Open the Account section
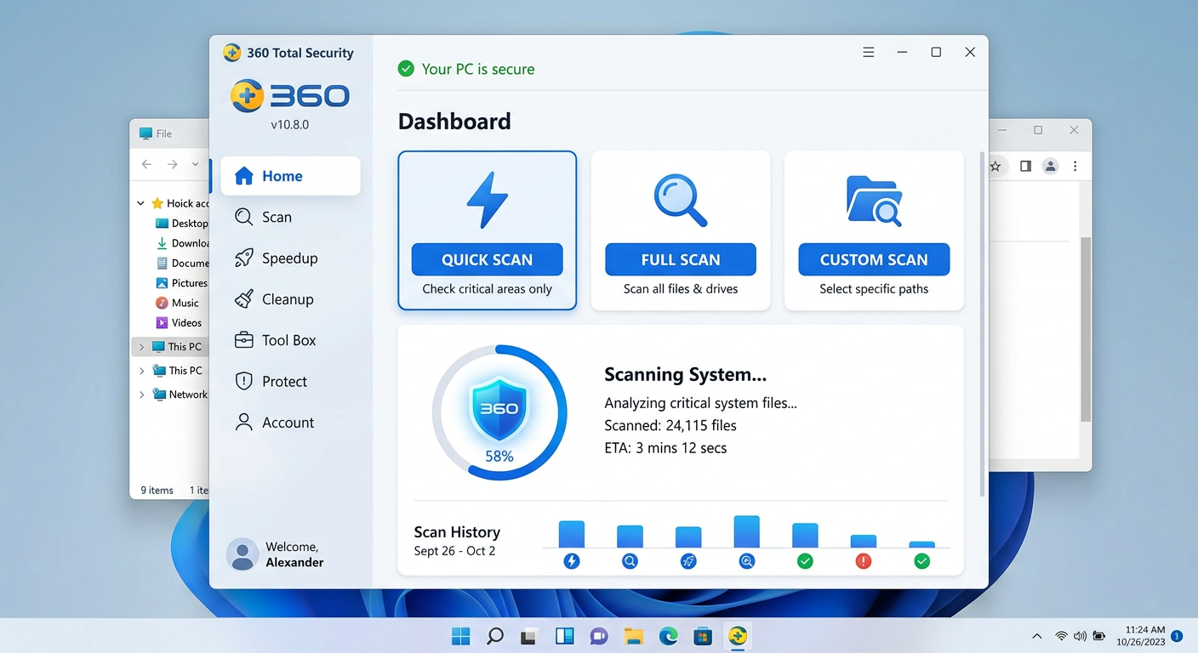Viewport: 1198px width, 653px height. click(x=243, y=422)
